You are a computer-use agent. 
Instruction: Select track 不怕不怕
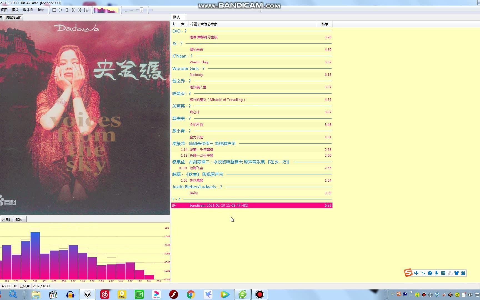252,124
